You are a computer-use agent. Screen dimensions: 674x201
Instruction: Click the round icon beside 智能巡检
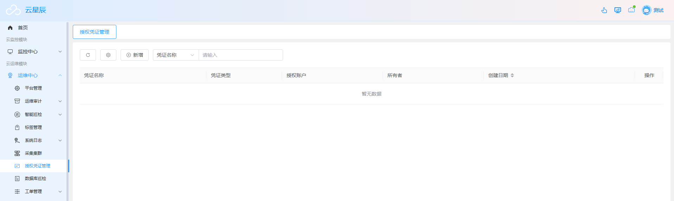tap(17, 115)
